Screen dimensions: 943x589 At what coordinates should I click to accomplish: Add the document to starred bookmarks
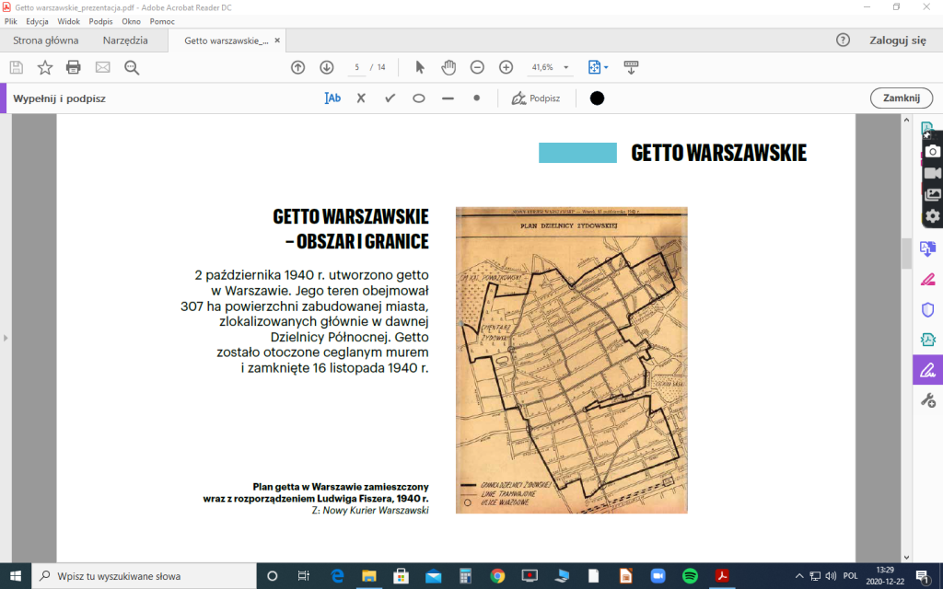coord(44,67)
